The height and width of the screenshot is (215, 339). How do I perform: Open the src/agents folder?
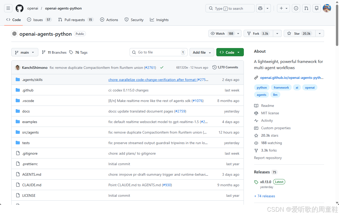[30, 132]
